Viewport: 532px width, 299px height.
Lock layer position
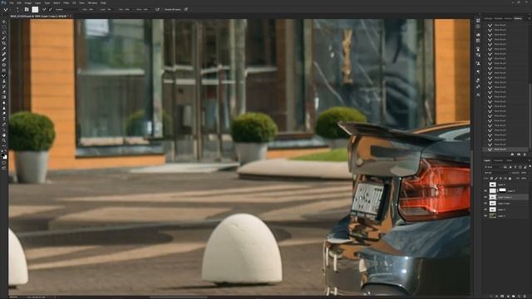pyautogui.click(x=500, y=179)
